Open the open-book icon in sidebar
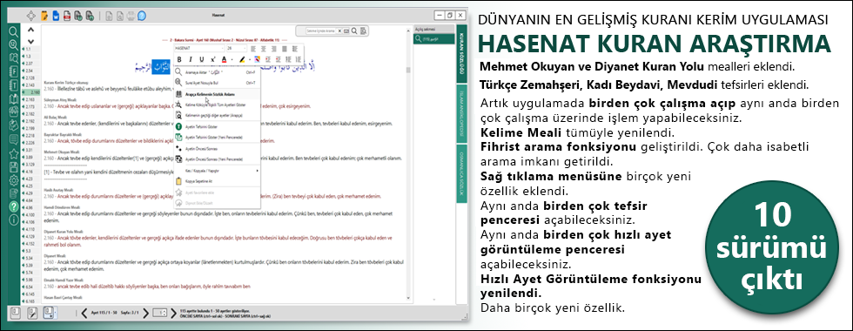Viewport: 853px width, 331px height. pos(14,99)
